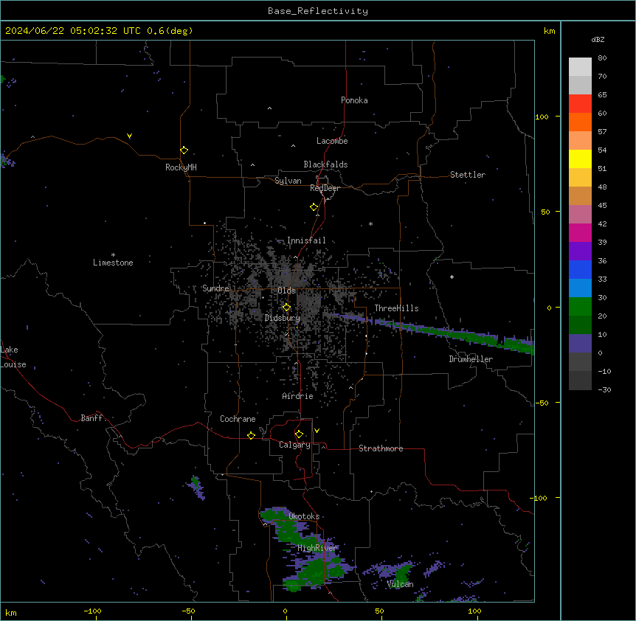Select the Okotoks label
Image resolution: width=636 pixels, height=621 pixels.
pos(304,516)
